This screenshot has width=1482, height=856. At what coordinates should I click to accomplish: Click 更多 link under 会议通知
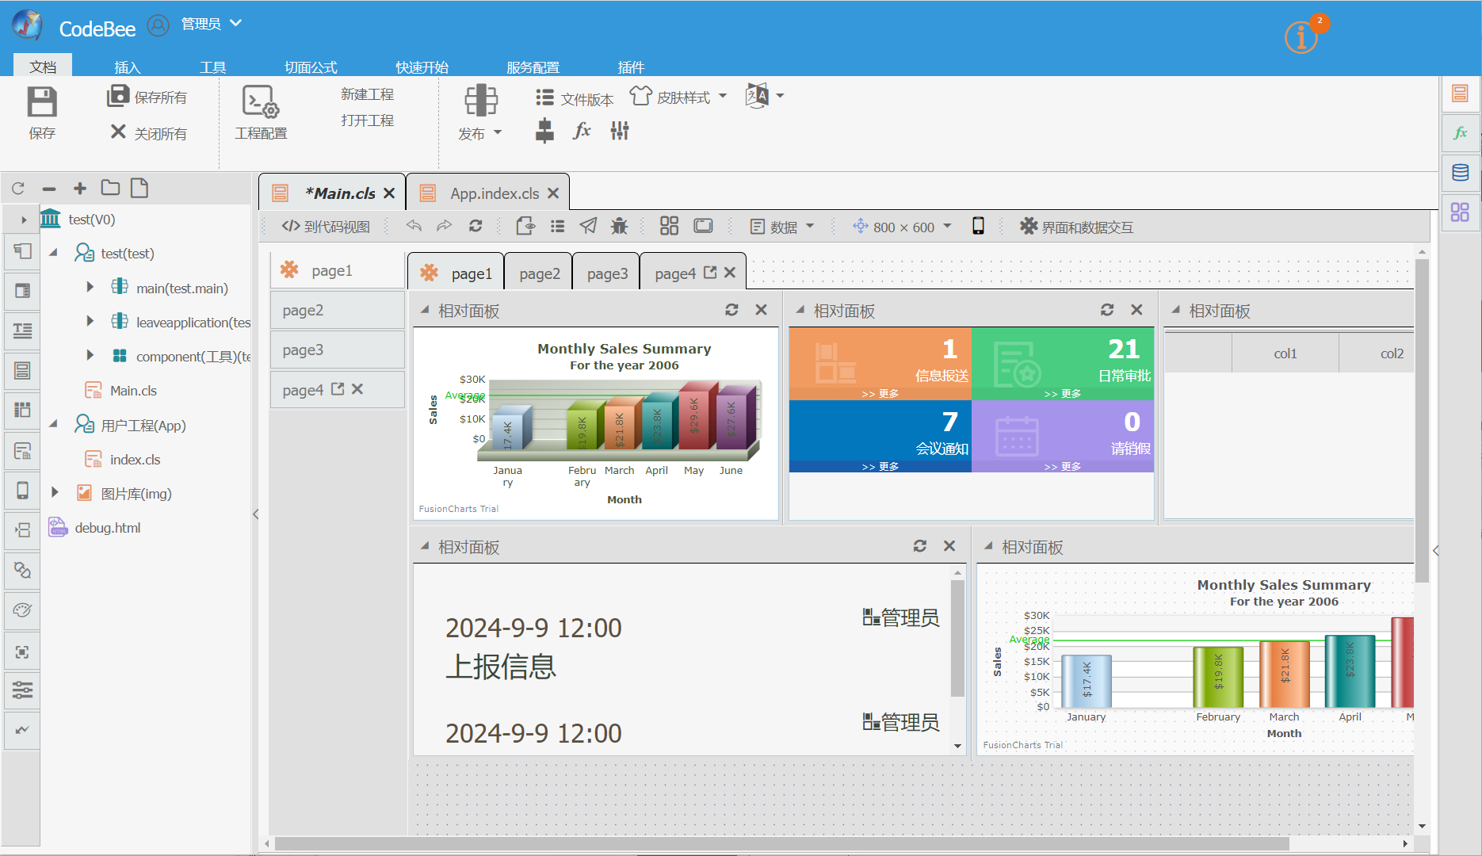click(880, 467)
